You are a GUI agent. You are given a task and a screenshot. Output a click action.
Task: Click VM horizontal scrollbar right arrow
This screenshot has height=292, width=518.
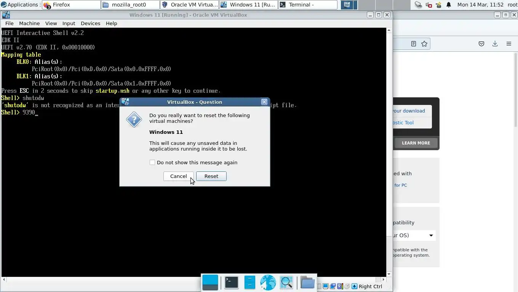click(x=384, y=279)
